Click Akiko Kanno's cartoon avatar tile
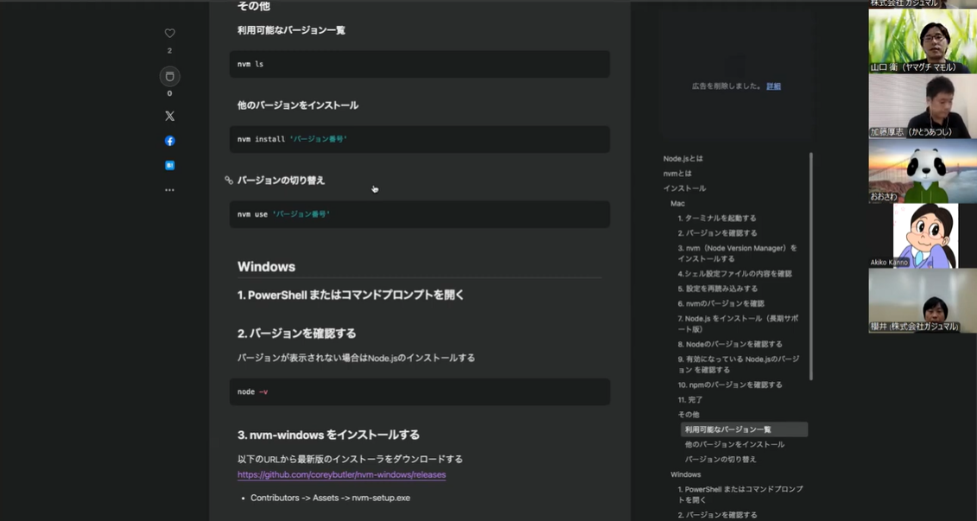The width and height of the screenshot is (977, 521). point(922,235)
